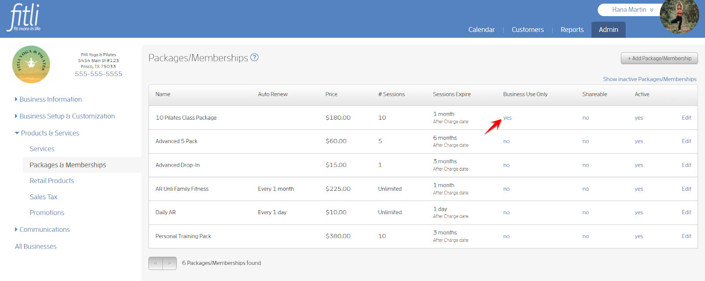Click the $225.00 price cell
The image size is (705, 281).
(x=338, y=189)
